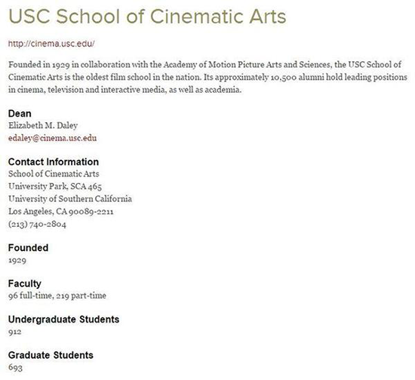Click the Los Angeles, CA 90089-2211 line
The width and height of the screenshot is (415, 380).
tap(61, 212)
